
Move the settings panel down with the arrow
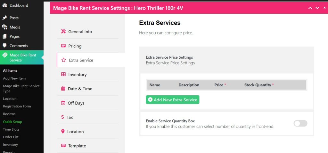(x=317, y=8)
